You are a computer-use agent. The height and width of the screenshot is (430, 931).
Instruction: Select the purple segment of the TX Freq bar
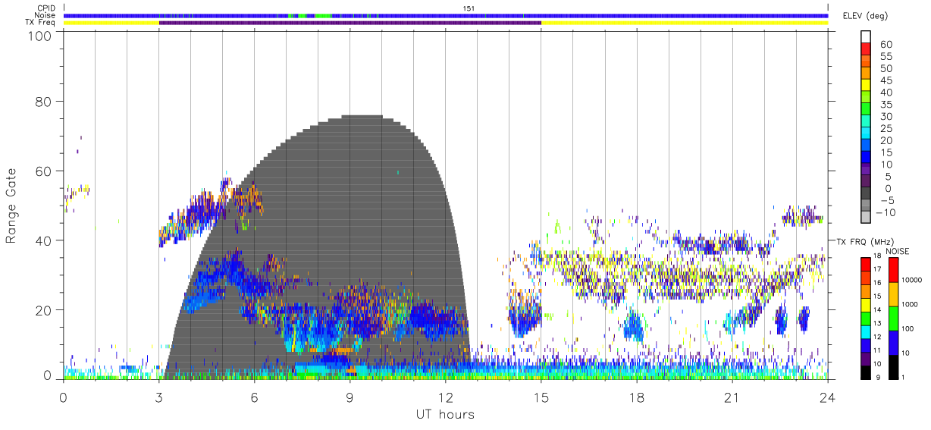tap(350, 23)
